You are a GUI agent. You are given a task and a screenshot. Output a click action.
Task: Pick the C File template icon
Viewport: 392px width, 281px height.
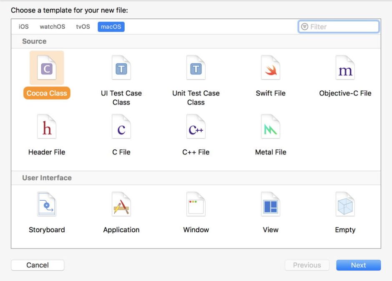pyautogui.click(x=121, y=127)
